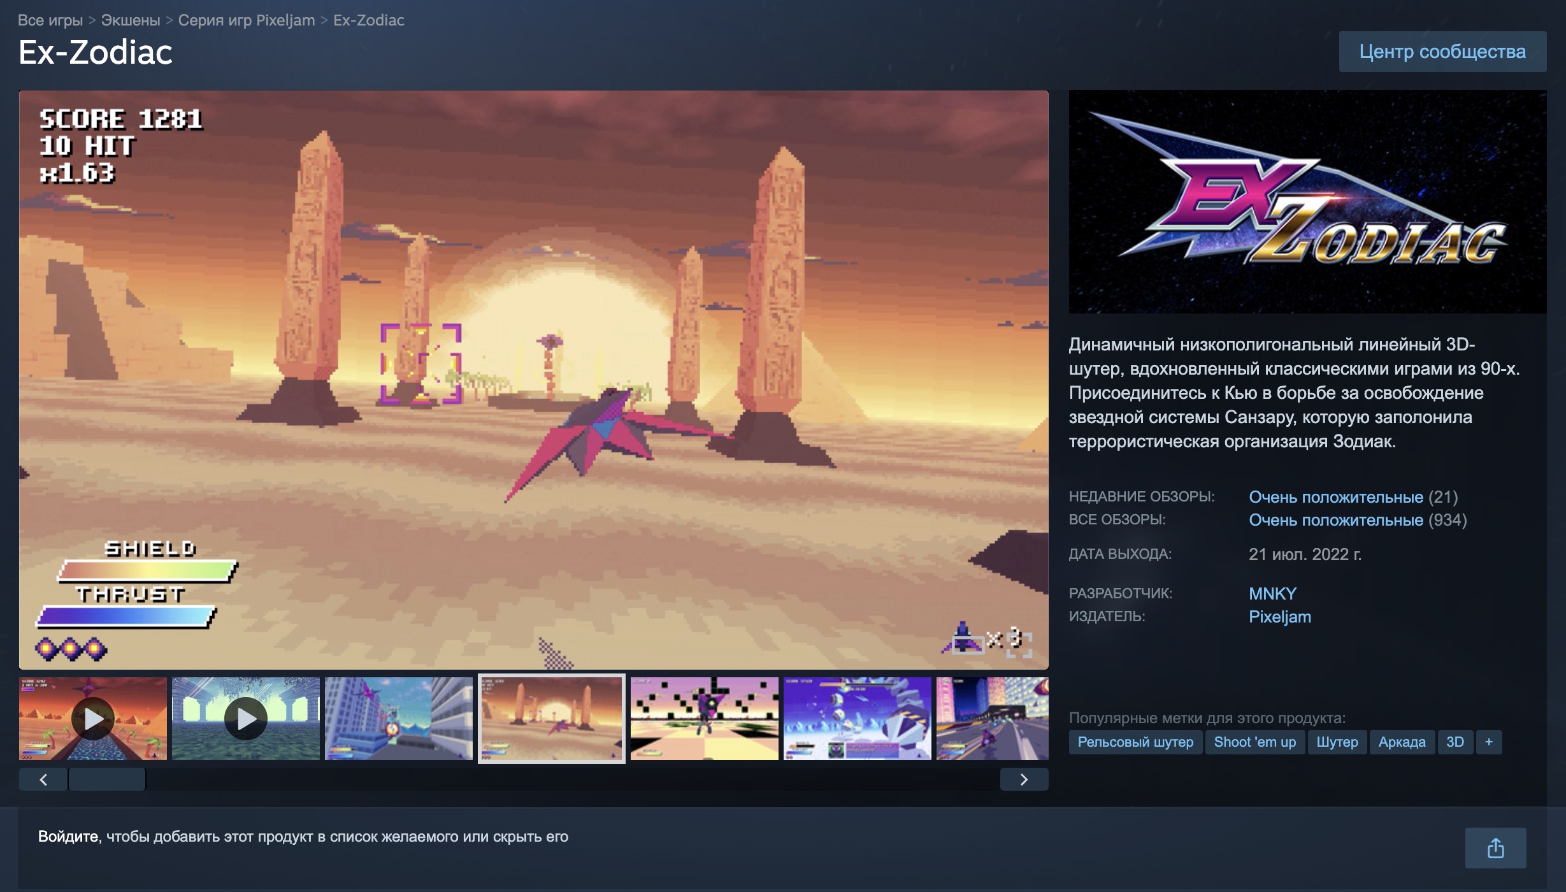Open 'Серия игр Pixeljam' breadcrumb link
The width and height of the screenshot is (1566, 892).
pos(247,20)
